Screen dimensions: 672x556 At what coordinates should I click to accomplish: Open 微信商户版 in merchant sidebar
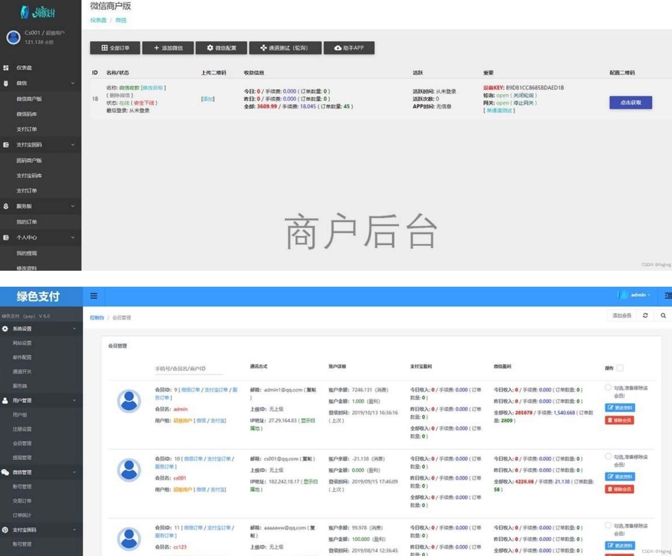29,99
